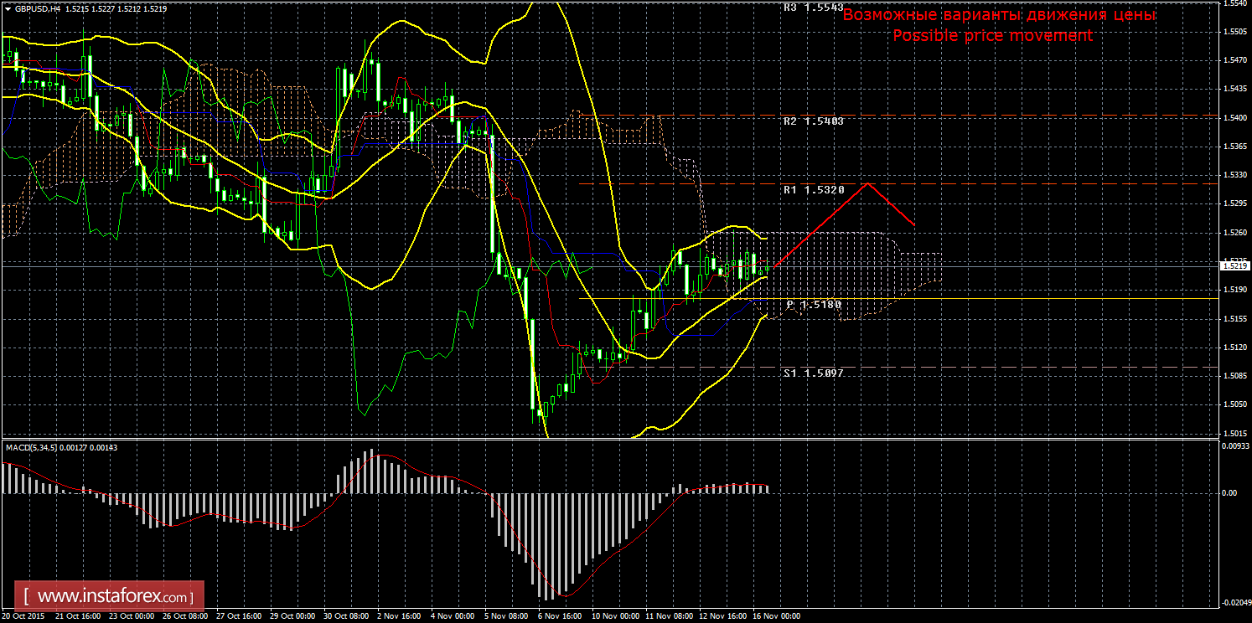Click the 1.5120 price axis label
The width and height of the screenshot is (1252, 623).
1235,348
